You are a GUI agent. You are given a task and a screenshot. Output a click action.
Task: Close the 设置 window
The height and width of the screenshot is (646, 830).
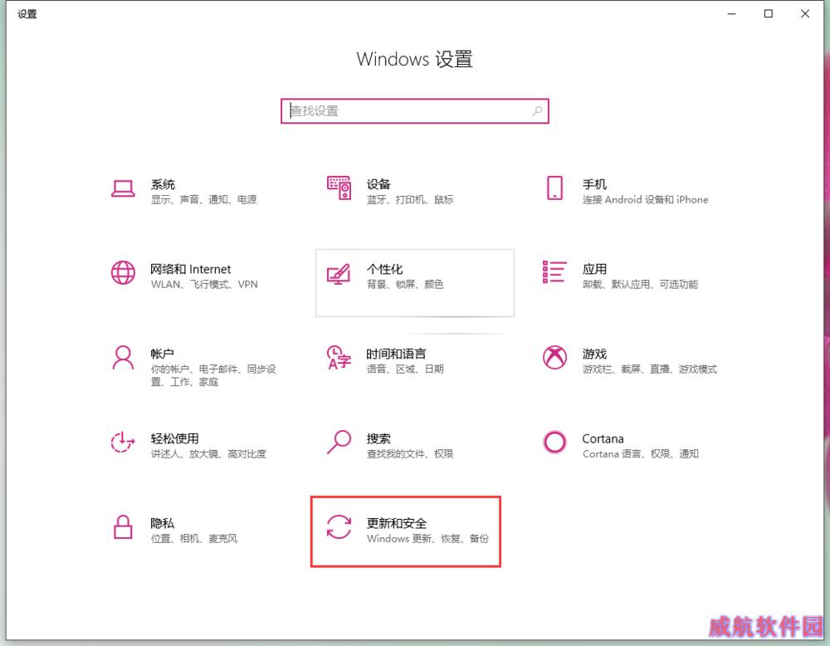[805, 14]
